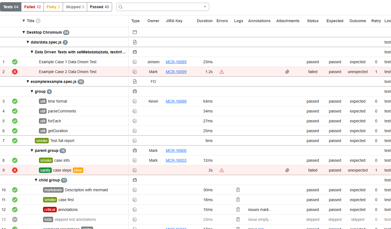Click the grid icon in the Desktop Chromium row

coord(135,32)
